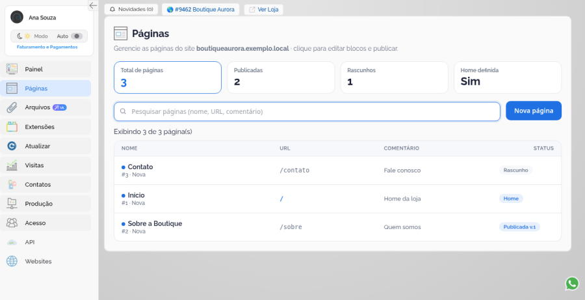Click the bell icon in Novidades
Viewport: 585px width, 300px height.
(x=112, y=9)
